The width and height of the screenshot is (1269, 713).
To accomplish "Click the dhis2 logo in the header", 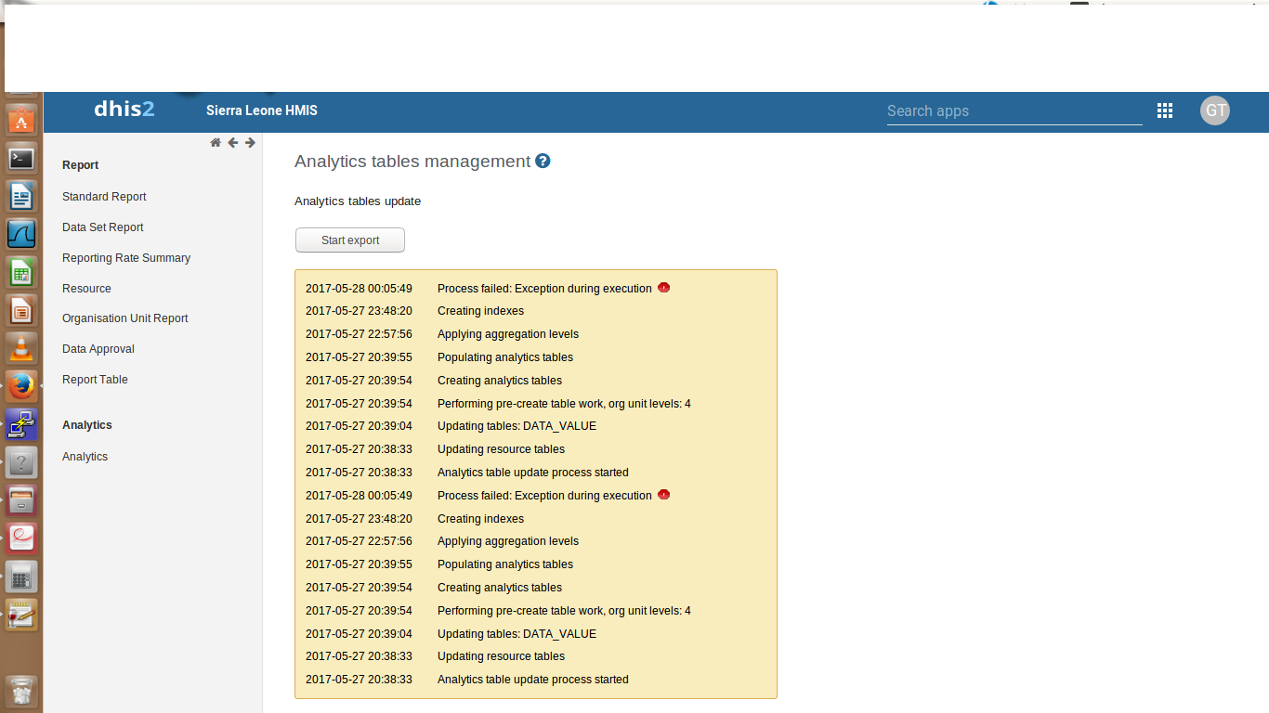I will (124, 110).
